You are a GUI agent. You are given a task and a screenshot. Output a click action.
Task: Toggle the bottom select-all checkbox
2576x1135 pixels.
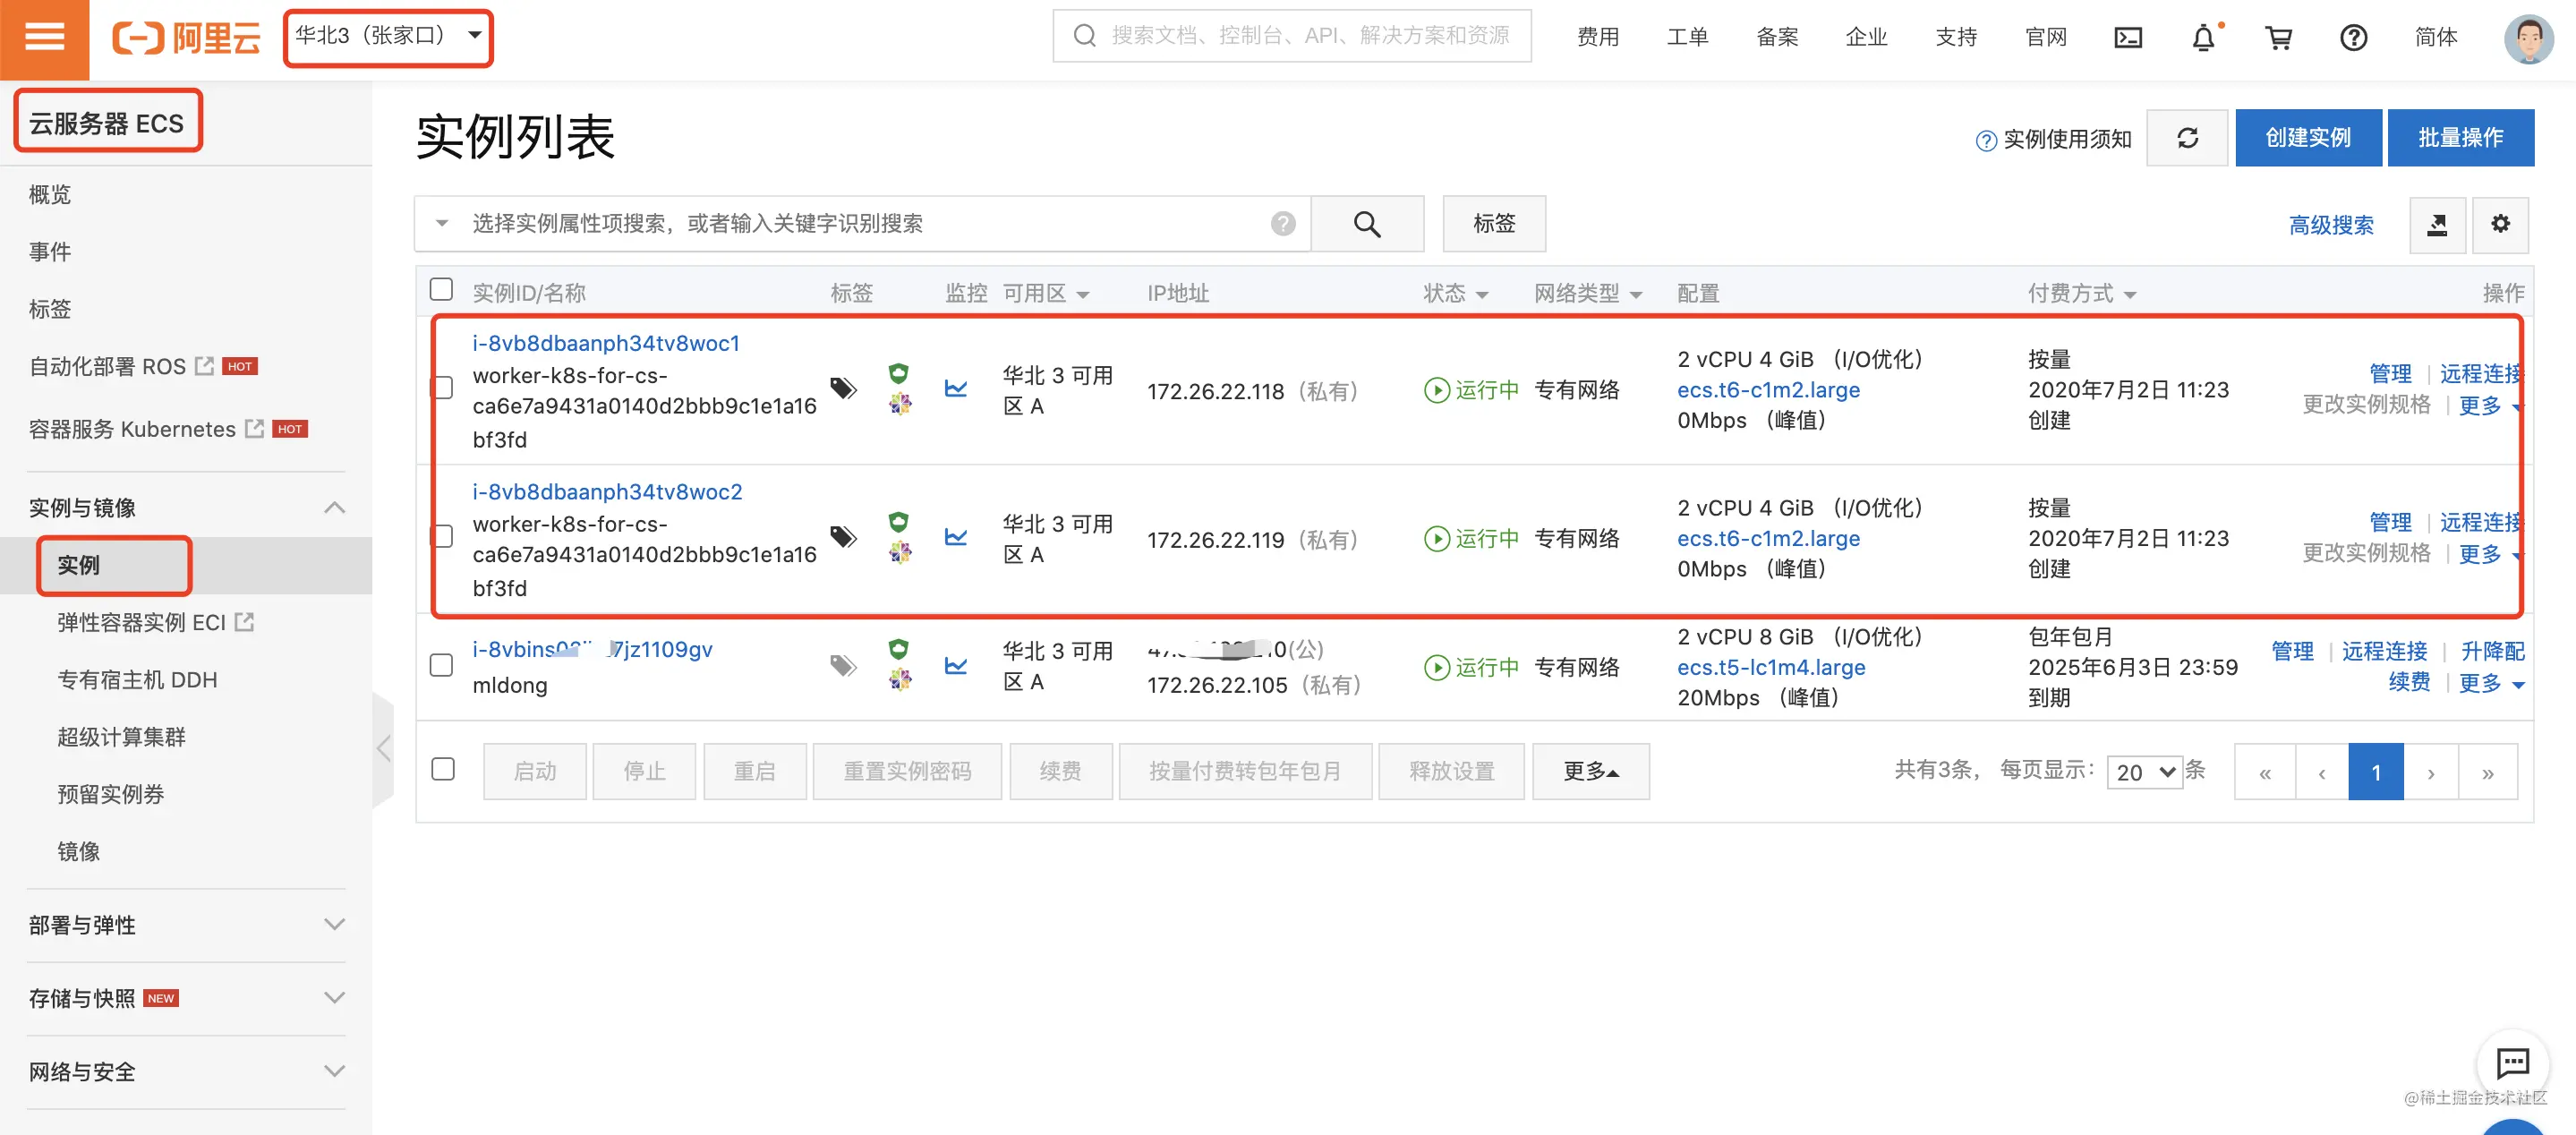443,770
